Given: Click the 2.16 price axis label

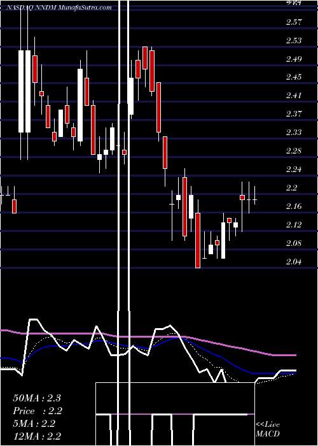Looking at the screenshot, I should [x=294, y=206].
